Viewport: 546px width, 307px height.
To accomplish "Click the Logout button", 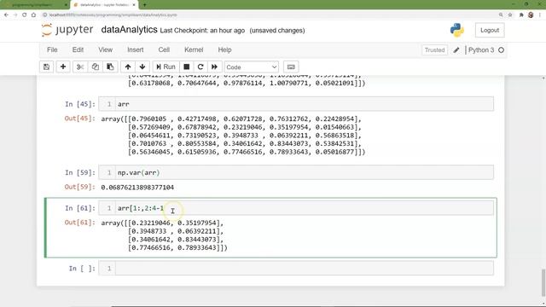I will point(490,31).
